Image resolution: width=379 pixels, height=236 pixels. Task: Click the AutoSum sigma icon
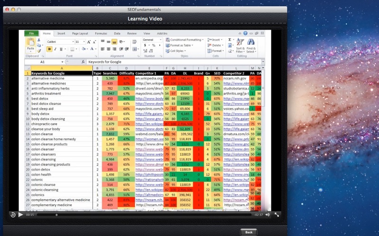pyautogui.click(x=230, y=40)
